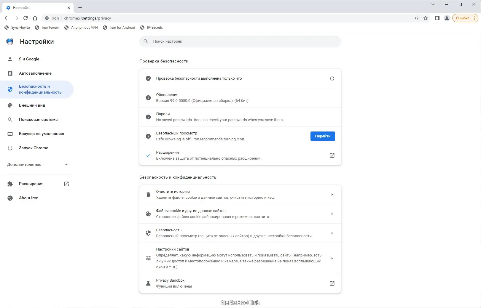Select Внешний вид in the sidebar
Viewport: 481px width, 308px height.
(32, 105)
